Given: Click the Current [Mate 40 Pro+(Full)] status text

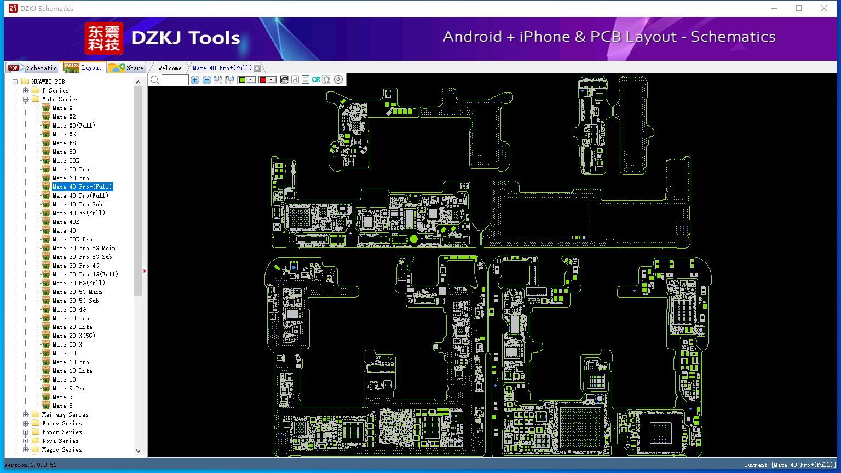Looking at the screenshot, I should (790, 465).
